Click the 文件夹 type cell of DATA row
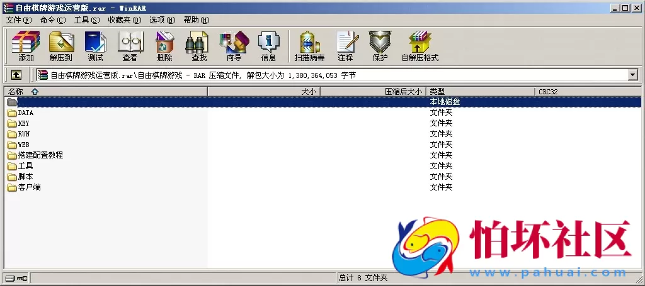 pyautogui.click(x=441, y=113)
